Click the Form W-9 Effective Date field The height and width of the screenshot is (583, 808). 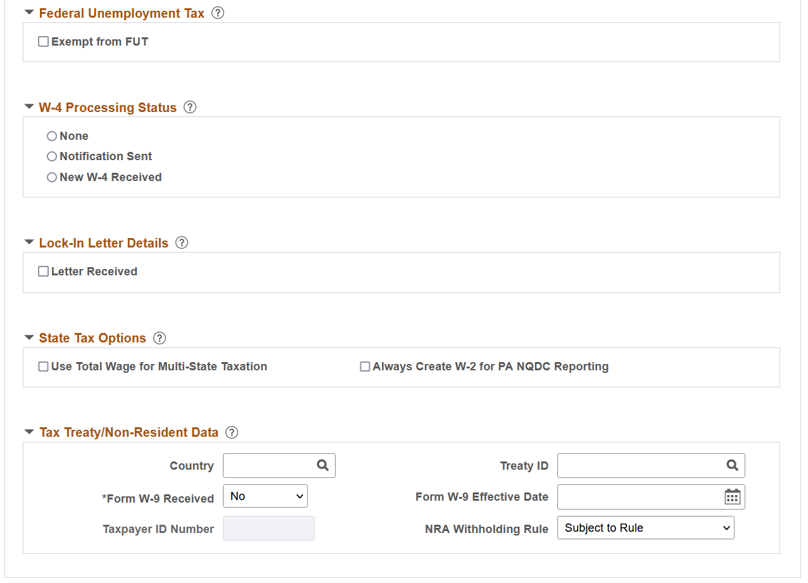click(633, 497)
